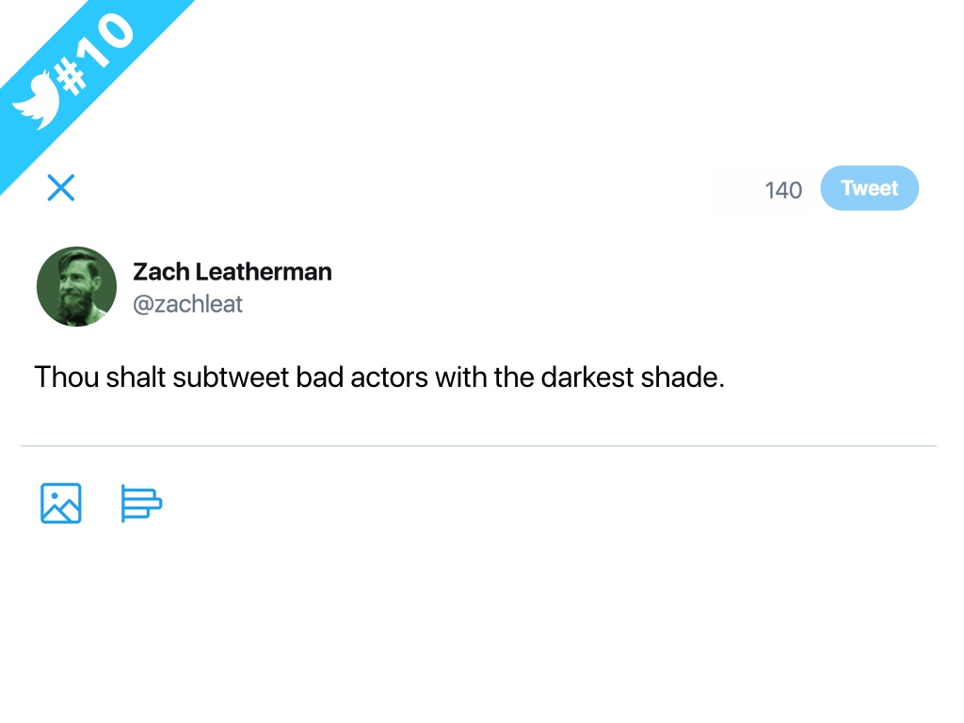Viewport: 964px width, 723px height.
Task: Add a photo with the image icon
Action: pos(61,503)
